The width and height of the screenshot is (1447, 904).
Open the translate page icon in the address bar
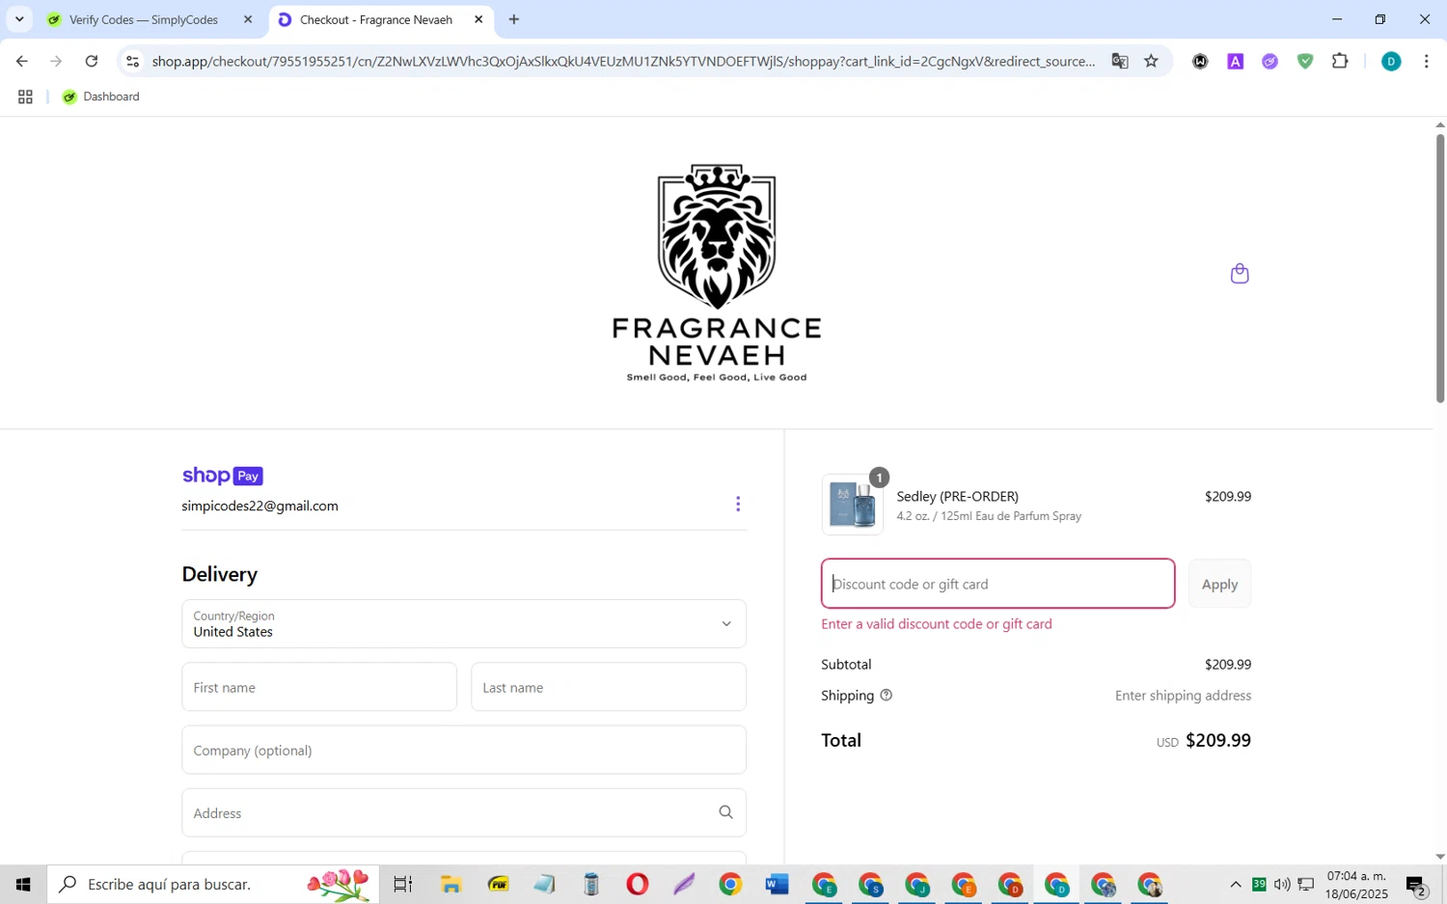[x=1119, y=61]
